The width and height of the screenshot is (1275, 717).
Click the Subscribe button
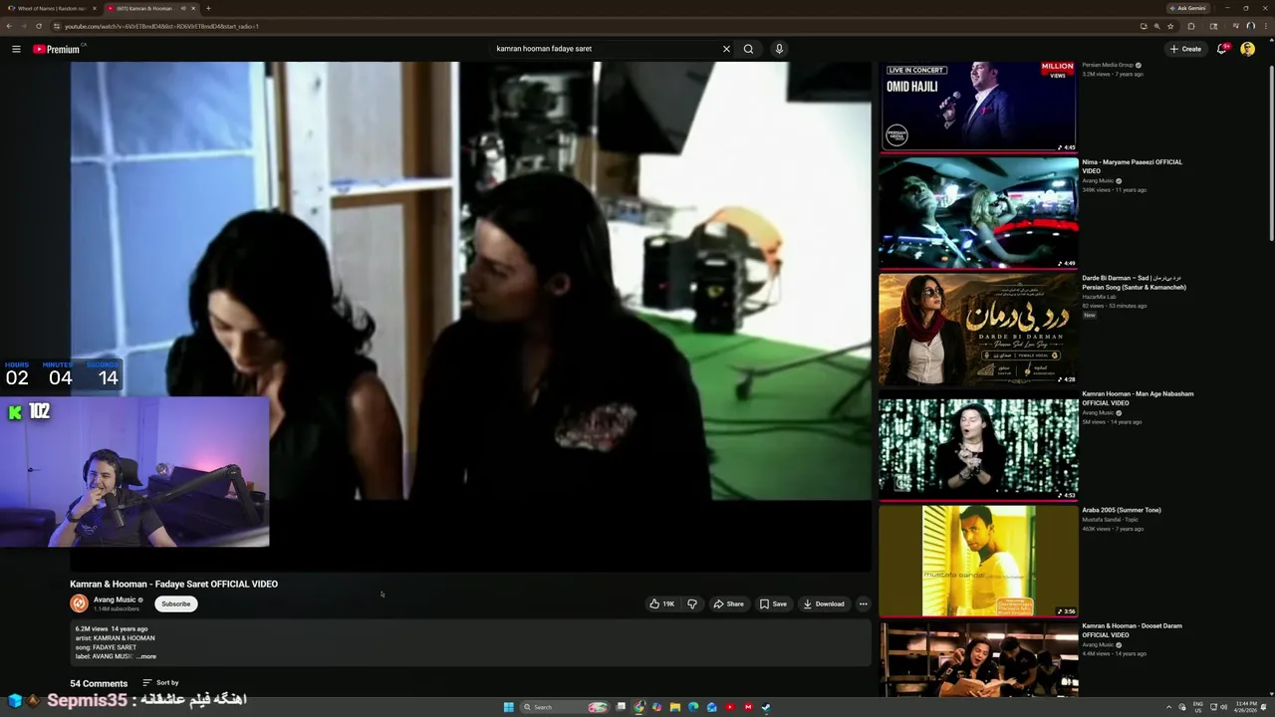(x=176, y=603)
